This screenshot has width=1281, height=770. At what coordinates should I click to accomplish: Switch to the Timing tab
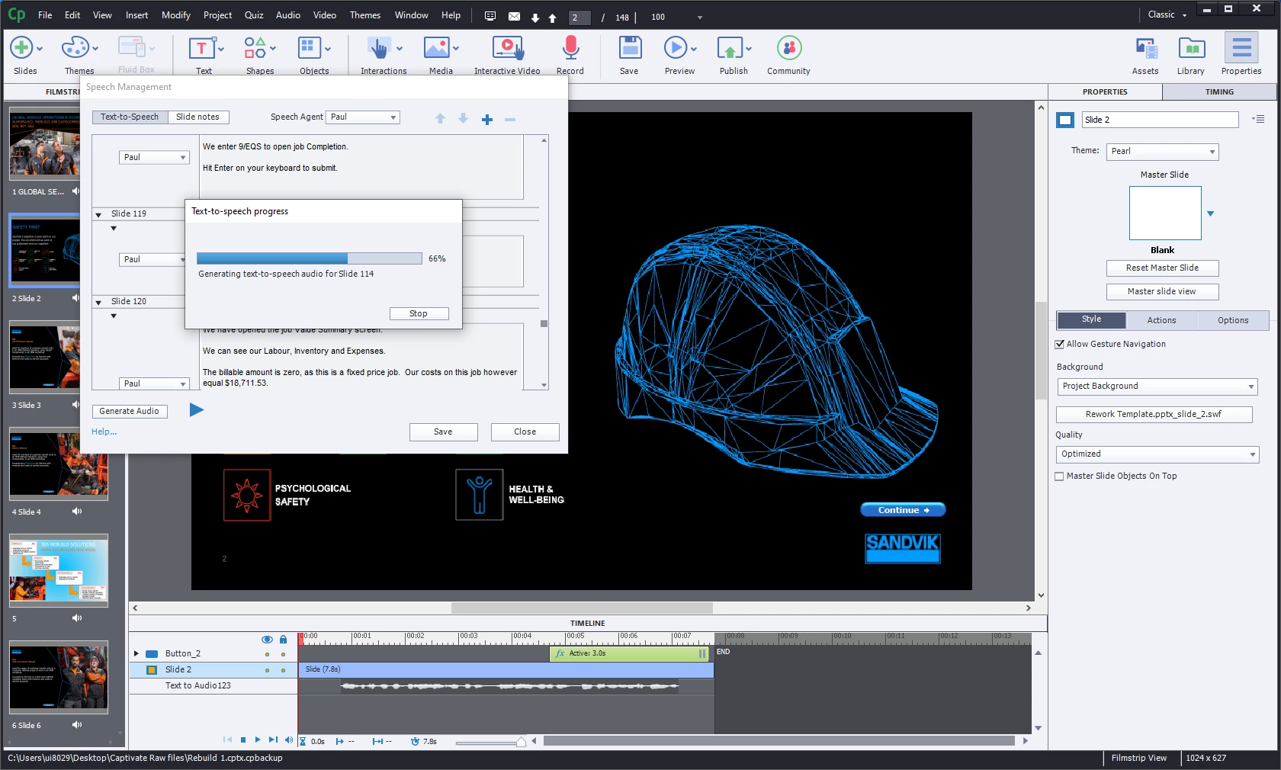[x=1218, y=92]
